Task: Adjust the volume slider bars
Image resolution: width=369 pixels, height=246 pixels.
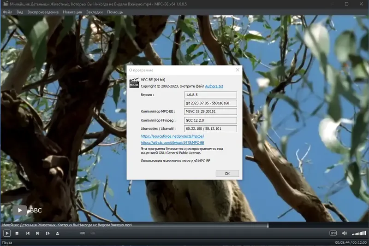Action: pos(359,233)
